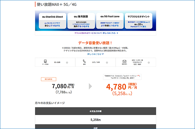Viewport: 195px width, 129px height.
Task: Click the gray arrow between the prices
Action: [x=90, y=86]
